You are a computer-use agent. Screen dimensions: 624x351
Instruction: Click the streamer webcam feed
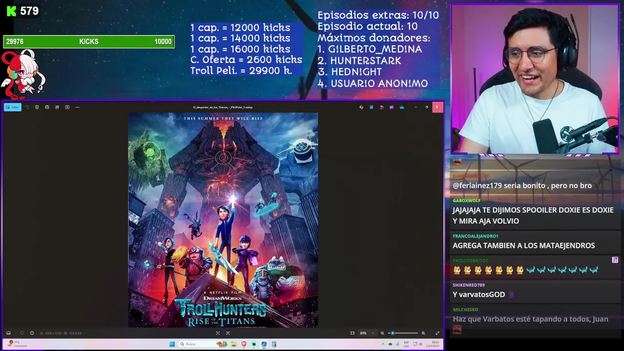[x=535, y=79]
